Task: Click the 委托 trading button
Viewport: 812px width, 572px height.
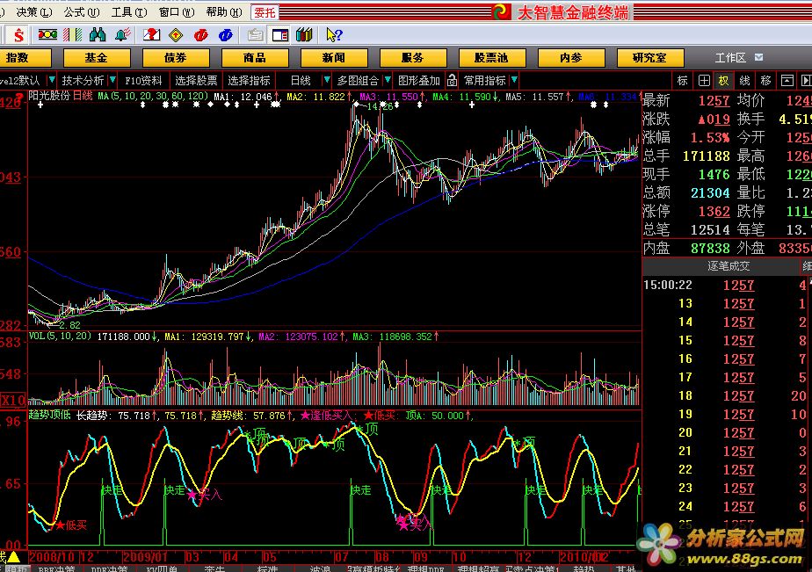Action: click(x=265, y=12)
